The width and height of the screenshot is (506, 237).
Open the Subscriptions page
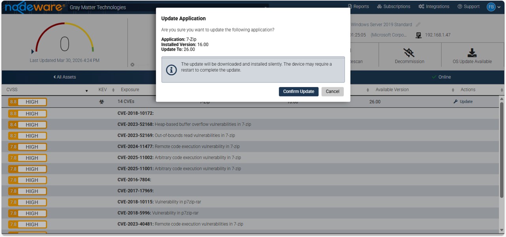pyautogui.click(x=394, y=7)
